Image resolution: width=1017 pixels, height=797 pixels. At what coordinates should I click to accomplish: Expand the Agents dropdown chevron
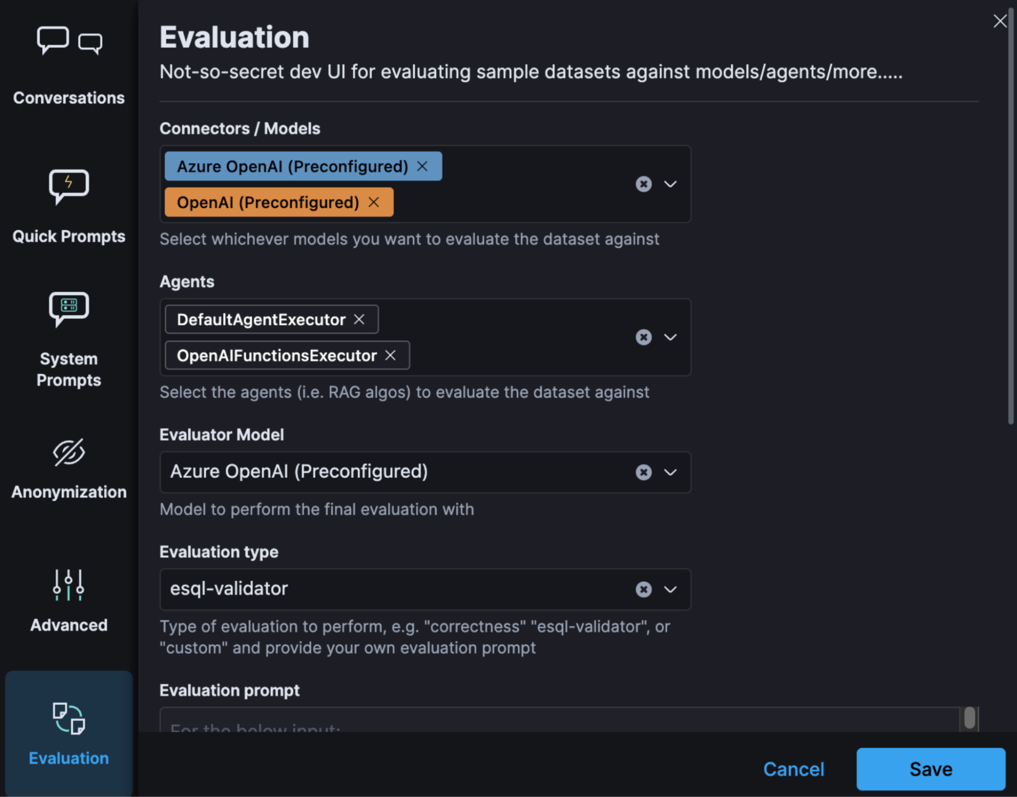[671, 337]
